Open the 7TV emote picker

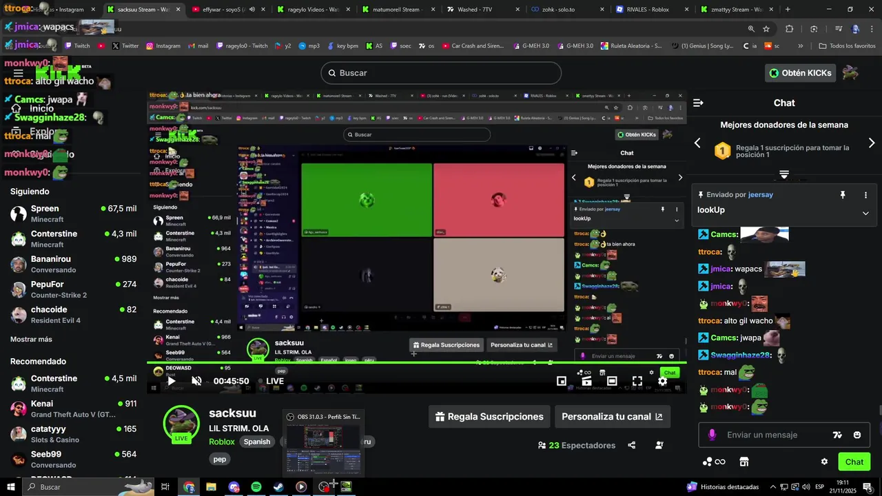click(x=837, y=435)
